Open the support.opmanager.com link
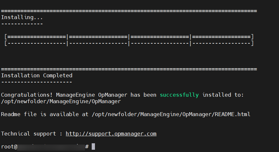This screenshot has width=279, height=152. click(111, 134)
